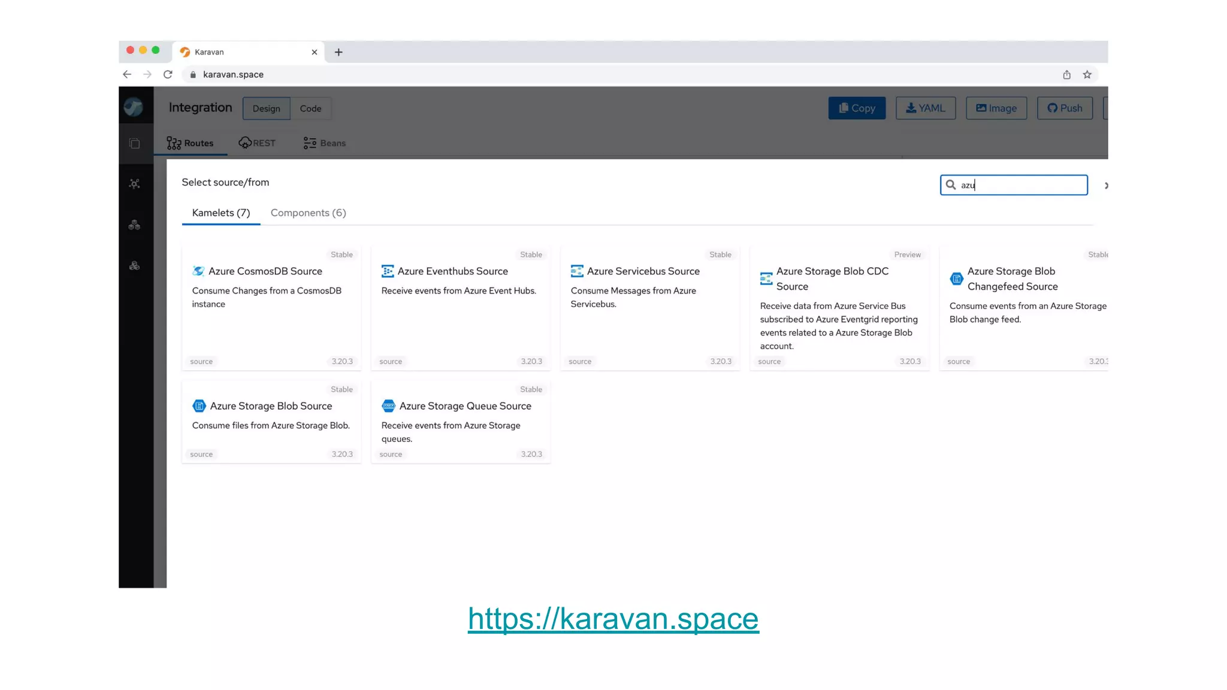Click the Karavan logo in the sidebar
This screenshot has width=1227, height=690.
(134, 107)
